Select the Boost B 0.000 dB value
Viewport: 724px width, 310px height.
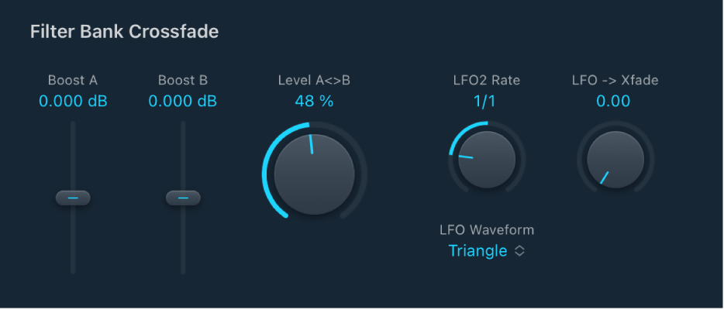(x=183, y=102)
